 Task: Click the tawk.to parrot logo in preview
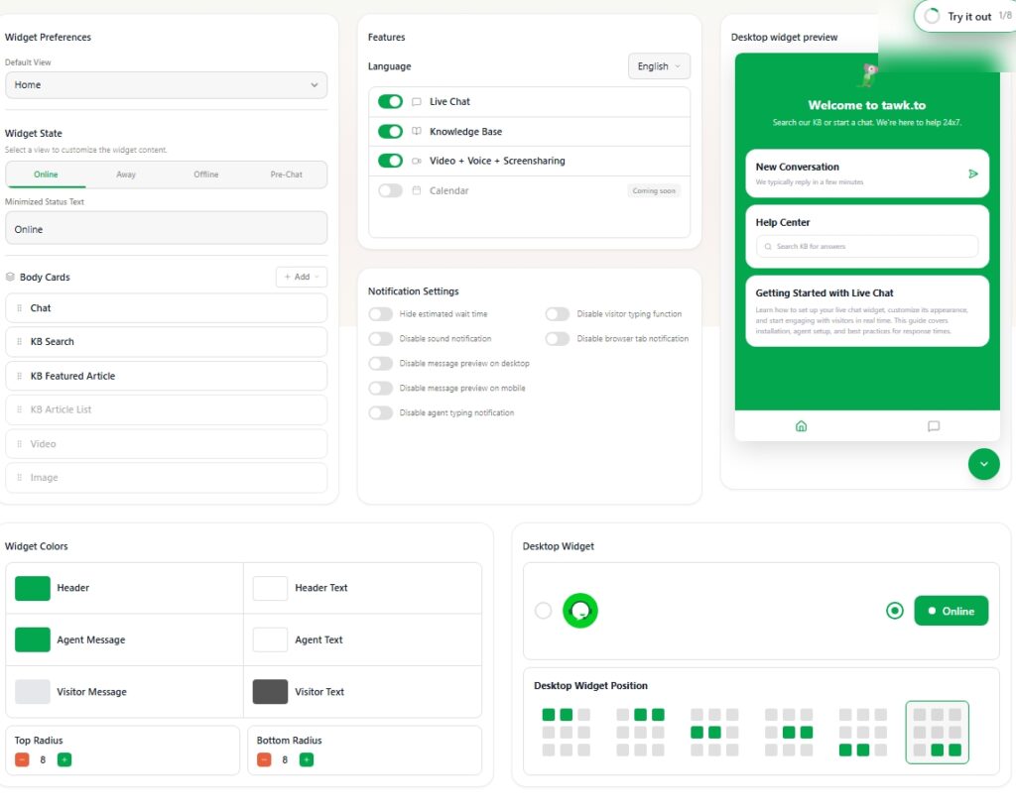coord(868,75)
